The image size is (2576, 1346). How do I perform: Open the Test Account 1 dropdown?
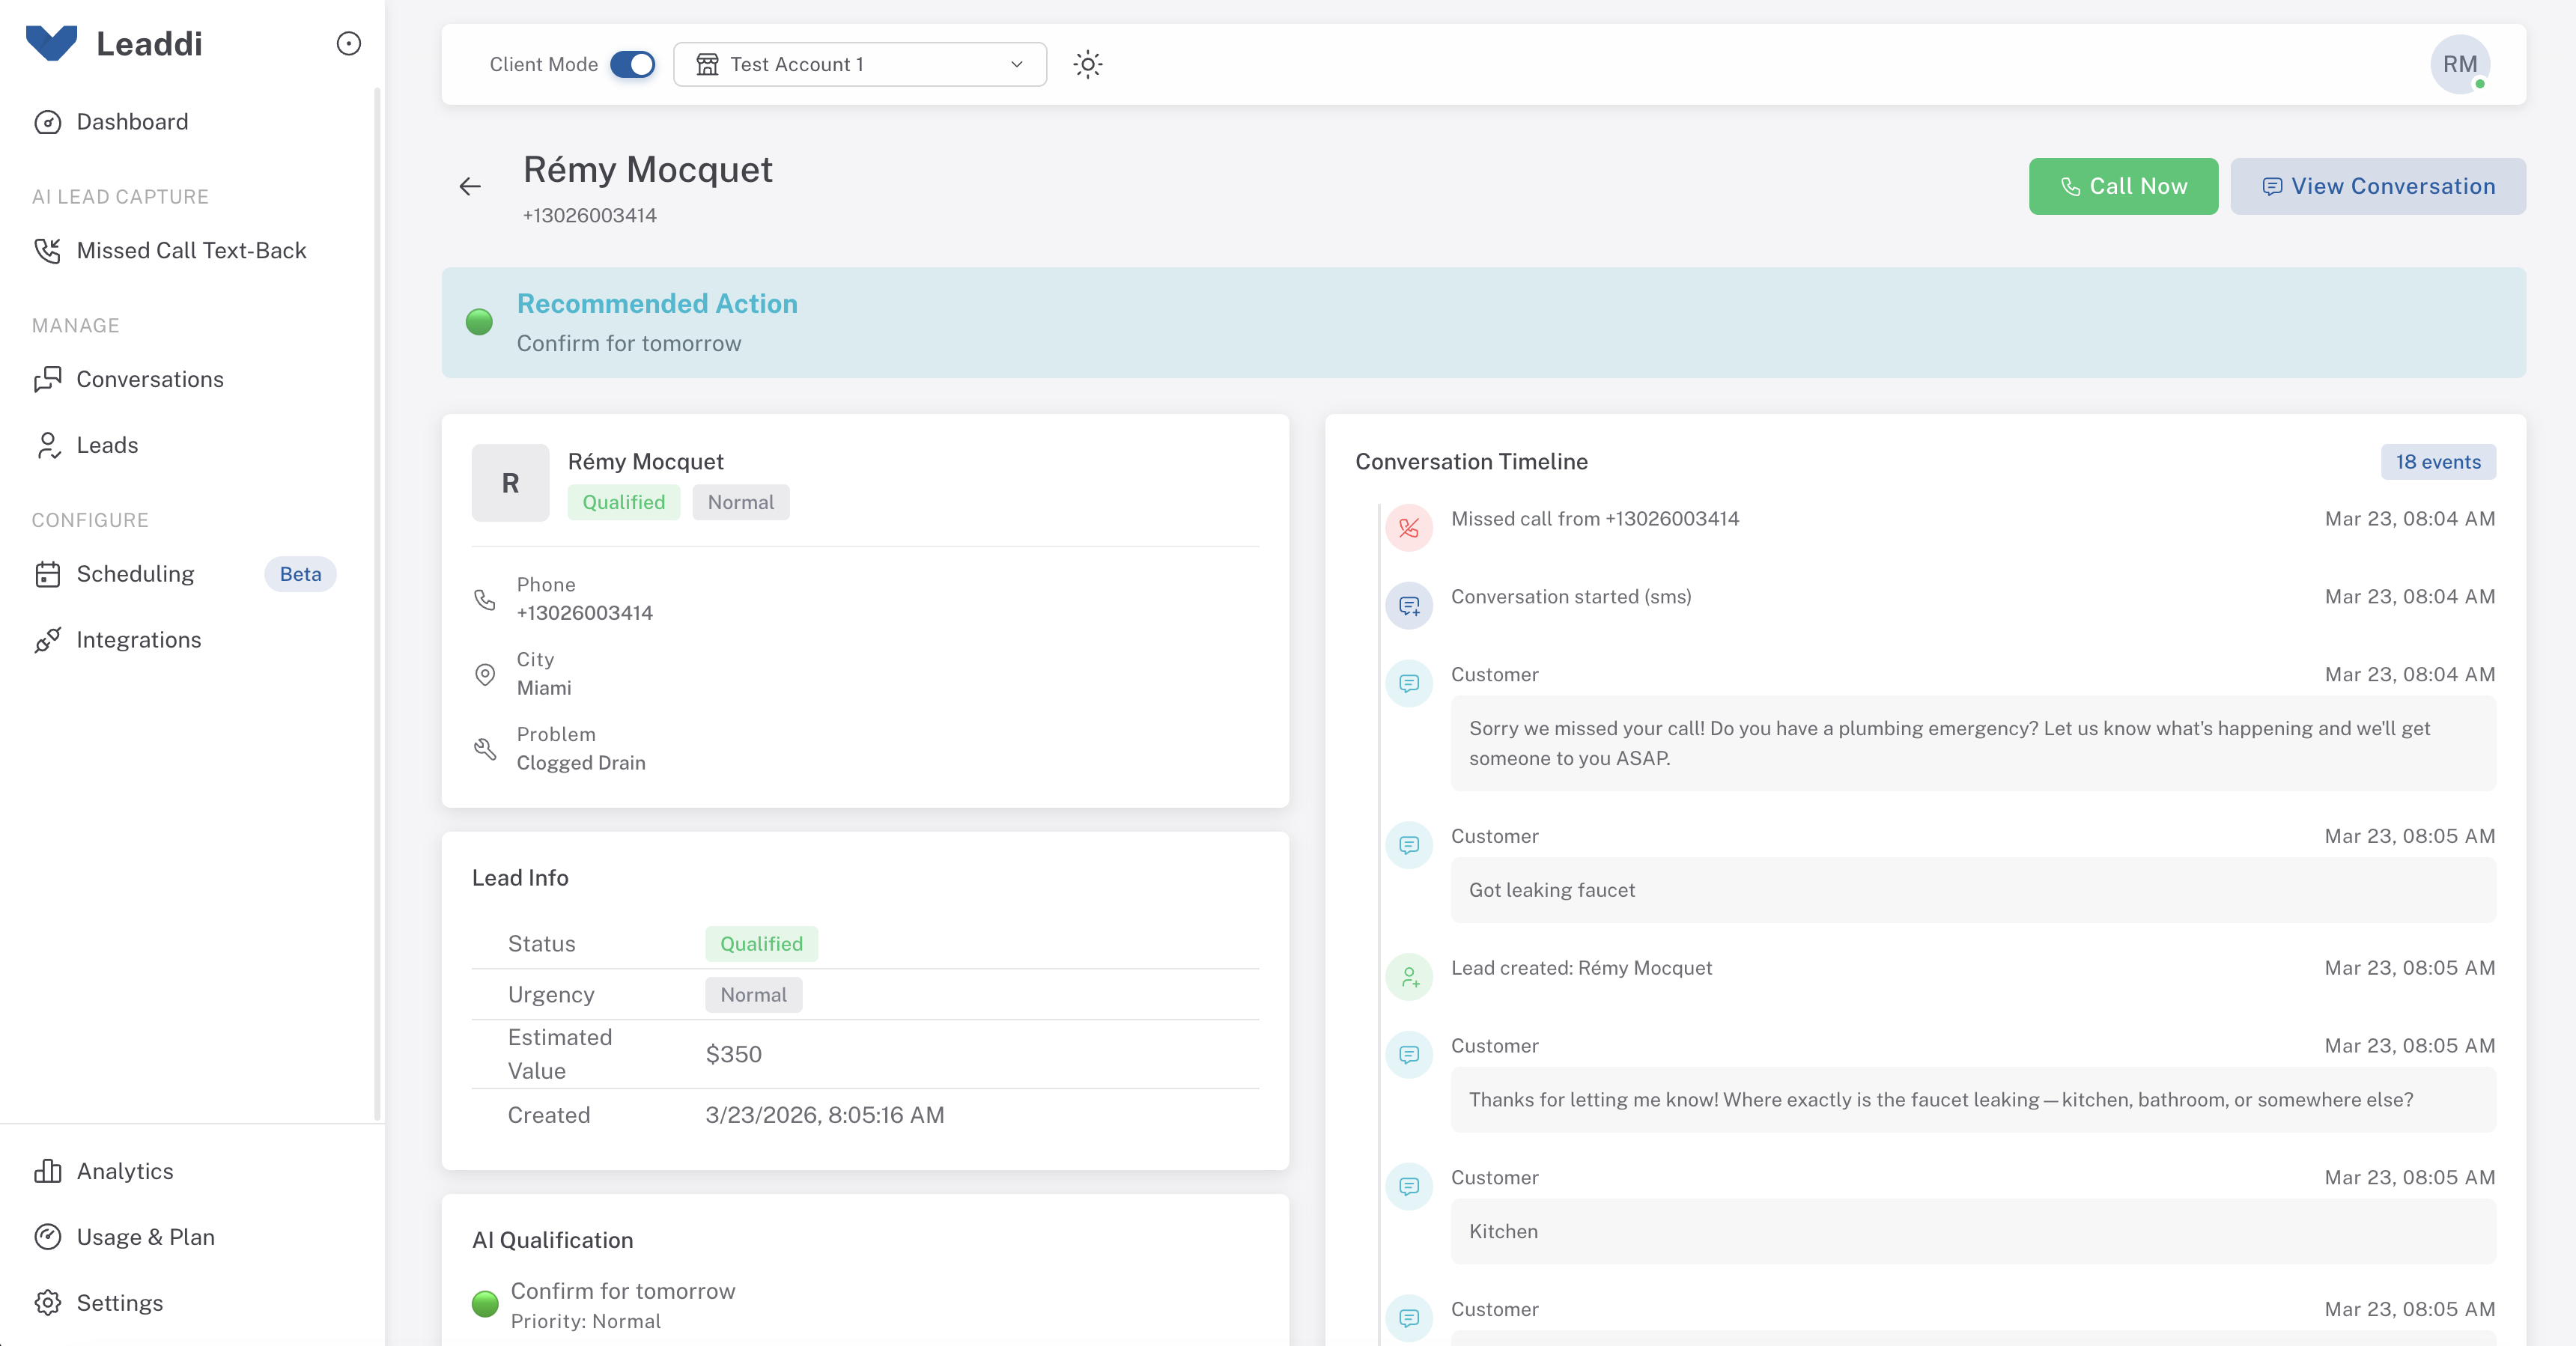[859, 64]
